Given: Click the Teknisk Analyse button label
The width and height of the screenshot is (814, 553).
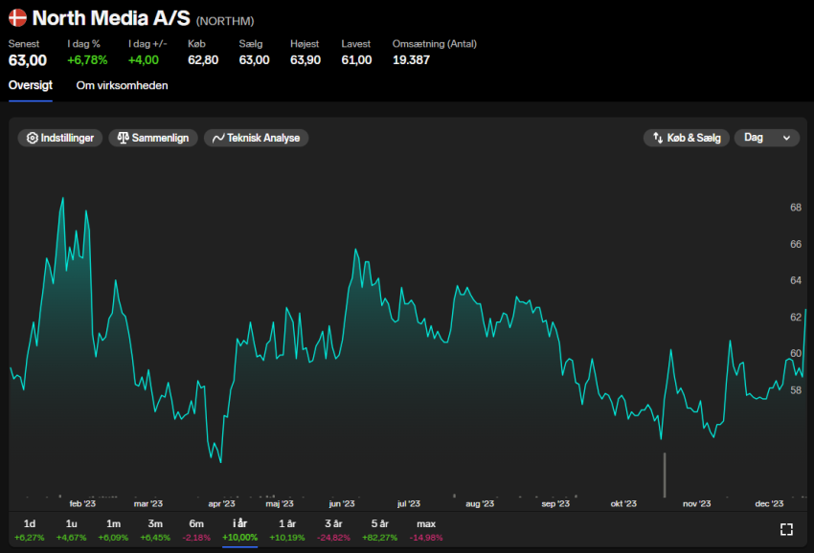Looking at the screenshot, I should pos(263,138).
